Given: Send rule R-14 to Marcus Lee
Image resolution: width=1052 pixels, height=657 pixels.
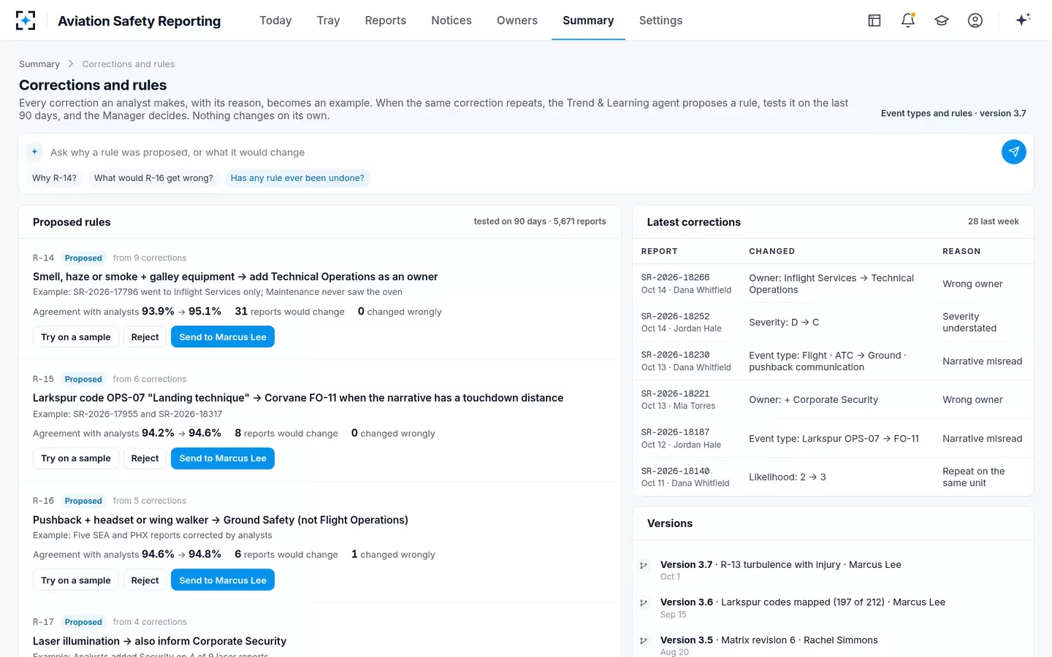Looking at the screenshot, I should click(x=223, y=337).
